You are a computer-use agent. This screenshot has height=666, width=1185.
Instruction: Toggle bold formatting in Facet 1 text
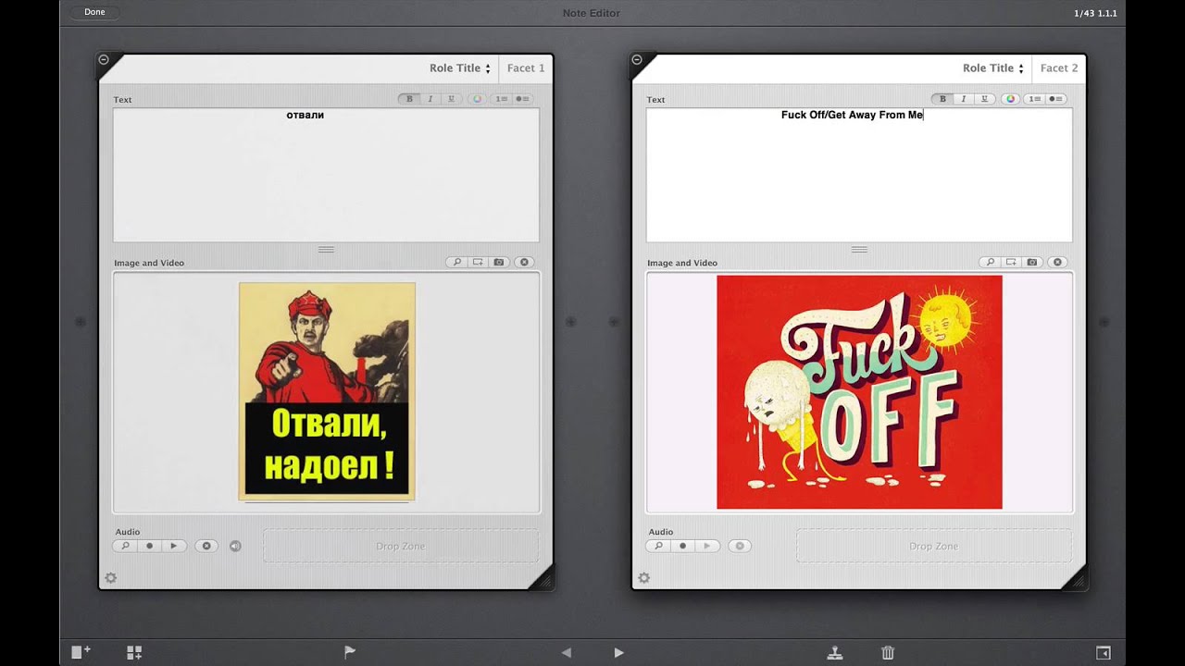pyautogui.click(x=409, y=99)
